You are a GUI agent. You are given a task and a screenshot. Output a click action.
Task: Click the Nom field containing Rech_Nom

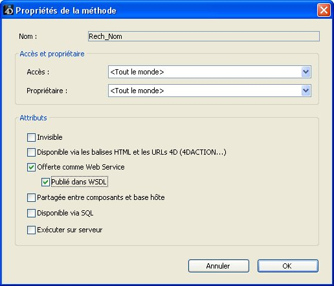(x=204, y=36)
